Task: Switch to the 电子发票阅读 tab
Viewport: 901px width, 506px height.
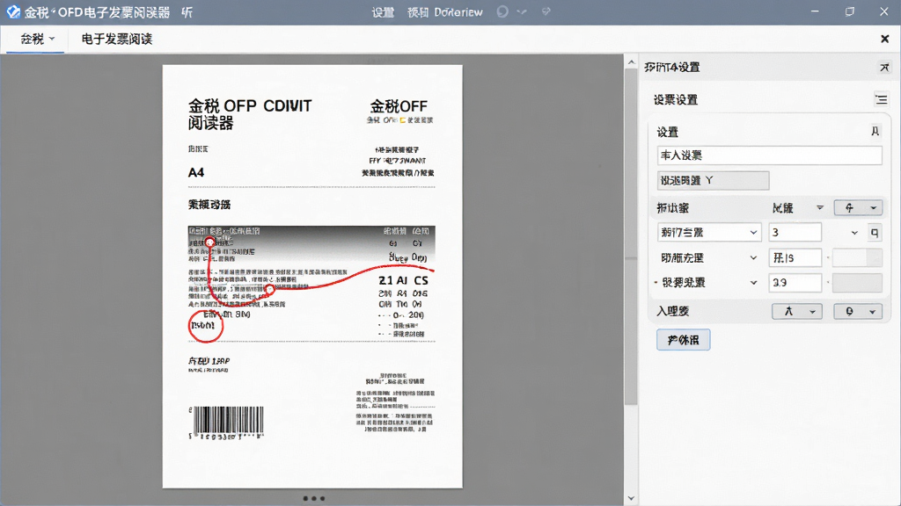Action: click(x=117, y=39)
